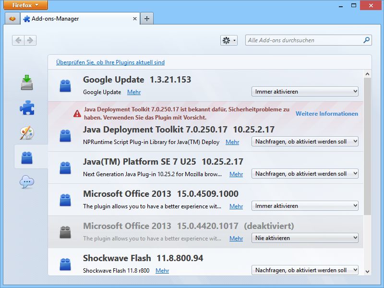Select the Plugins lego-brick category
This screenshot has height=288, width=384.
tap(27, 157)
